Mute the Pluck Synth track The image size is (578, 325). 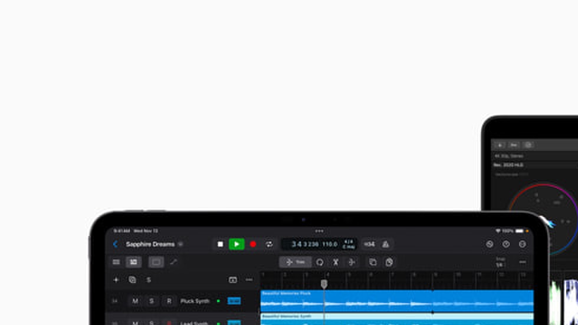[x=135, y=301]
